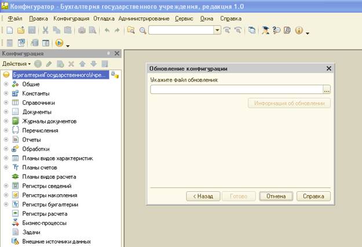Click the Syntax Assistant wizard icon

click(265, 30)
